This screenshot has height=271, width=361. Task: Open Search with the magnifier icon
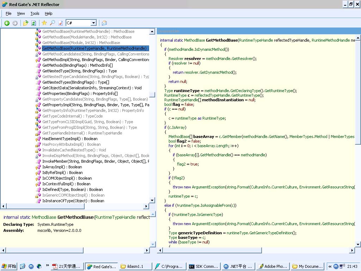point(53,23)
